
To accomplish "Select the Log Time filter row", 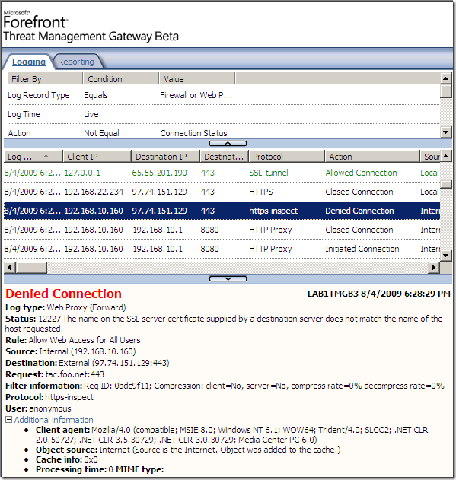I will (223, 114).
